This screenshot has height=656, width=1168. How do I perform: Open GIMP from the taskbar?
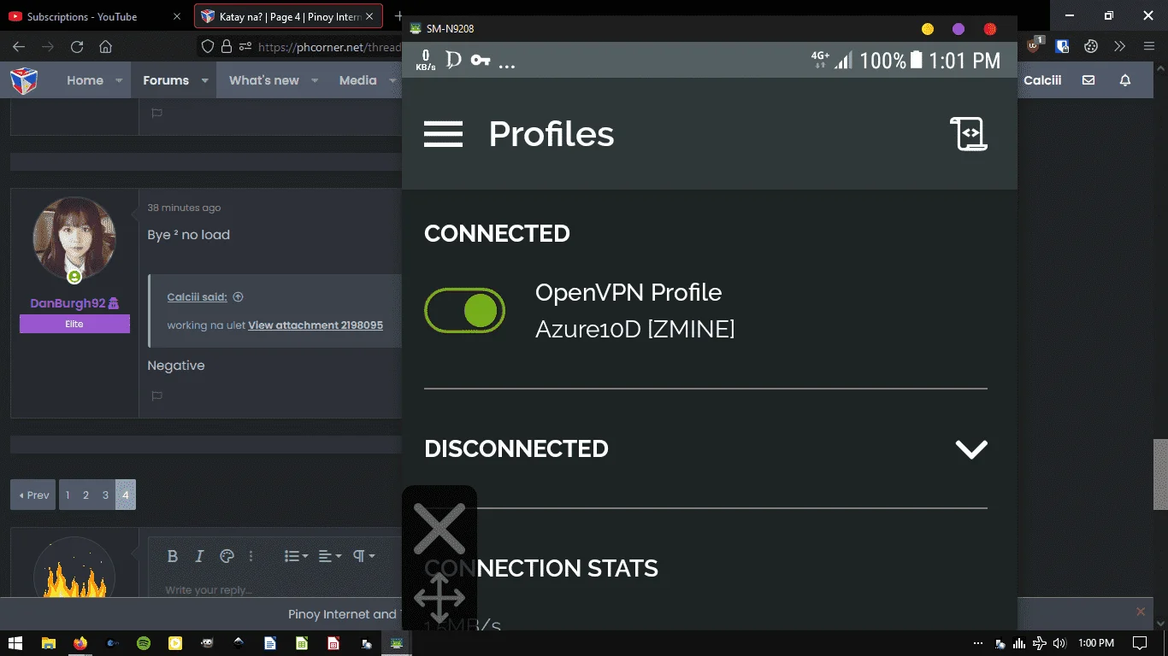click(x=207, y=643)
